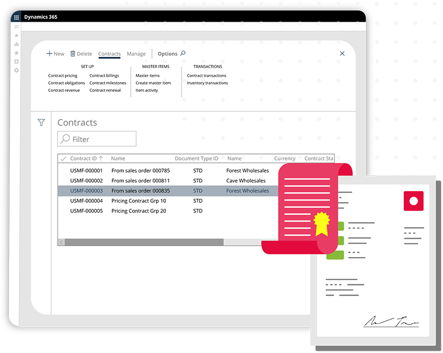Open Contract transactions
Image resolution: width=443 pixels, height=353 pixels.
coord(207,75)
